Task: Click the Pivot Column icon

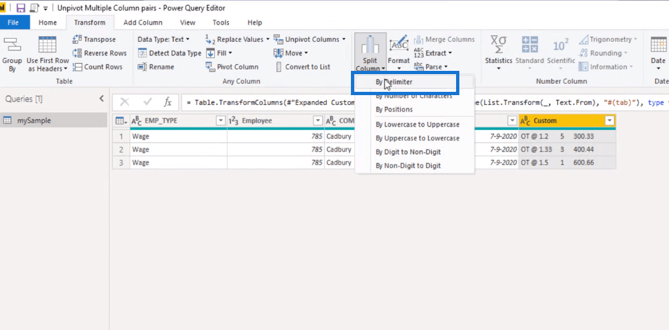Action: pyautogui.click(x=210, y=67)
